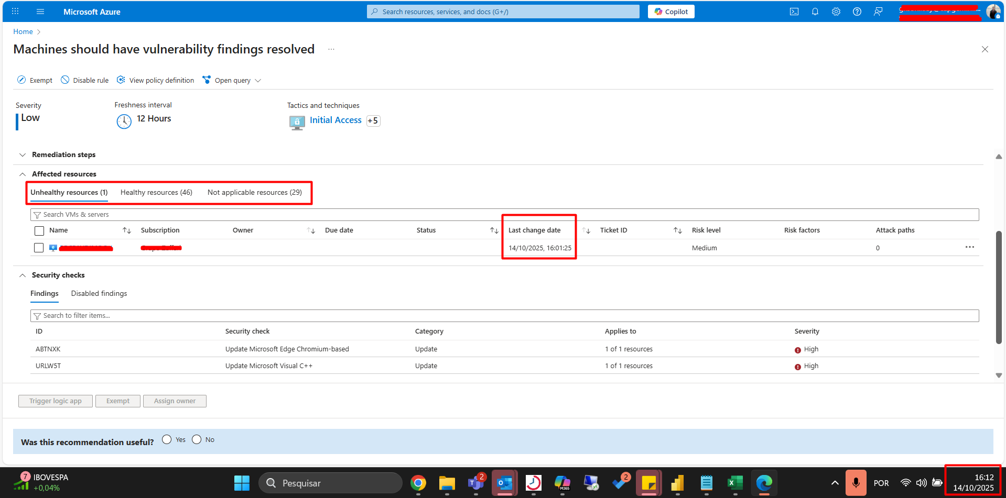Screen dimensions: 1006x498
Task: Open the notifications bell
Action: coord(815,12)
